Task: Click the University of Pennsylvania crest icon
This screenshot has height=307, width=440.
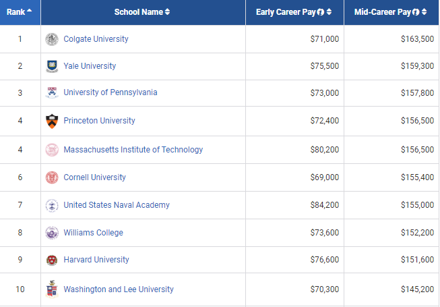Action: [x=52, y=92]
